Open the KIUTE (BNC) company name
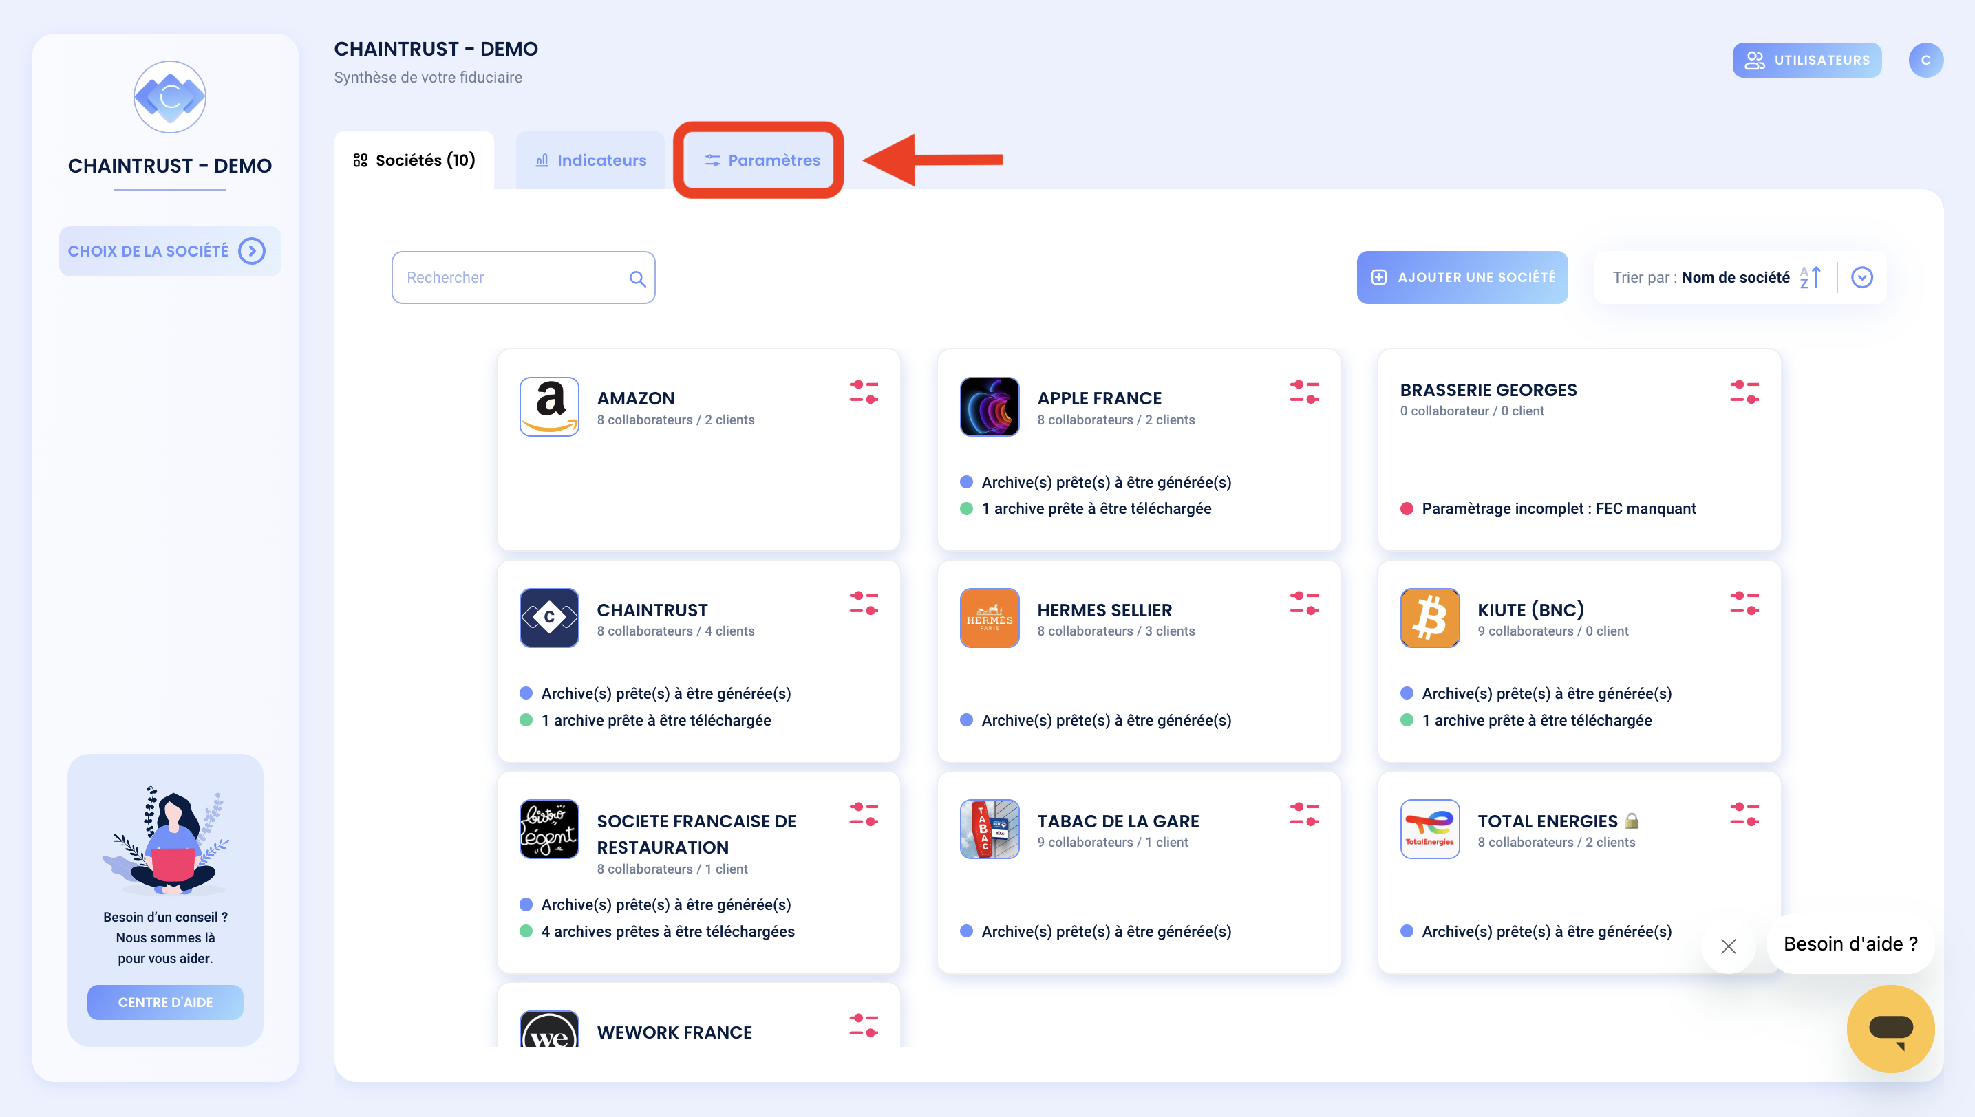The width and height of the screenshot is (1975, 1117). coord(1530,610)
